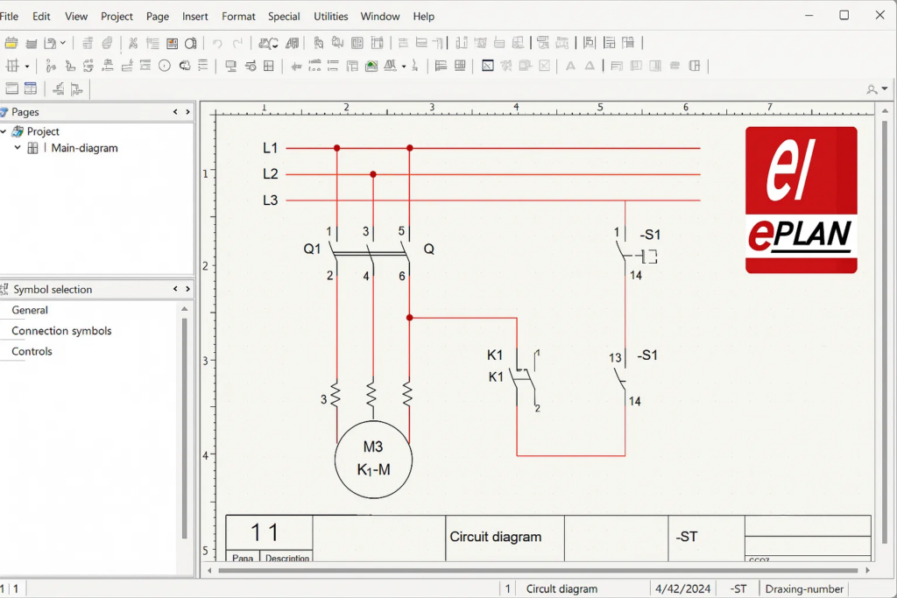Select Main-diagram page in tree

click(84, 148)
